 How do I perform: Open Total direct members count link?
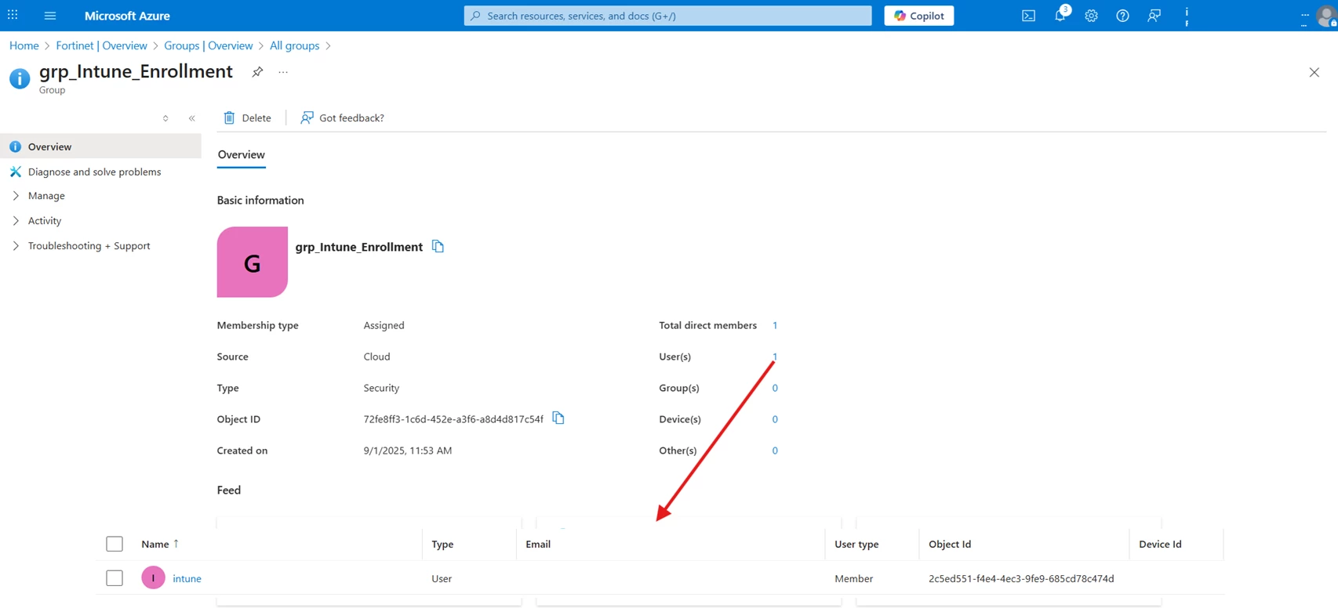click(774, 325)
